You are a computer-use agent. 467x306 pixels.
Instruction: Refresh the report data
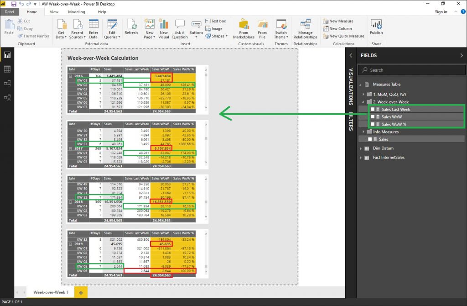click(131, 27)
